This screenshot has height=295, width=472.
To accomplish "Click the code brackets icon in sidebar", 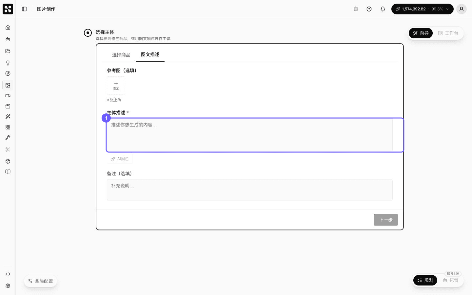I will click(x=8, y=274).
